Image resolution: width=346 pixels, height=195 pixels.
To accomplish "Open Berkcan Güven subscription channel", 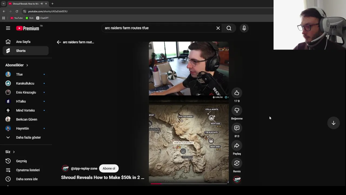I will point(26,119).
